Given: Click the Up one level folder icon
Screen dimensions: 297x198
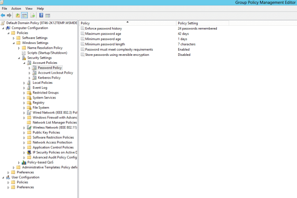Looking at the screenshot, I should click(18, 16).
